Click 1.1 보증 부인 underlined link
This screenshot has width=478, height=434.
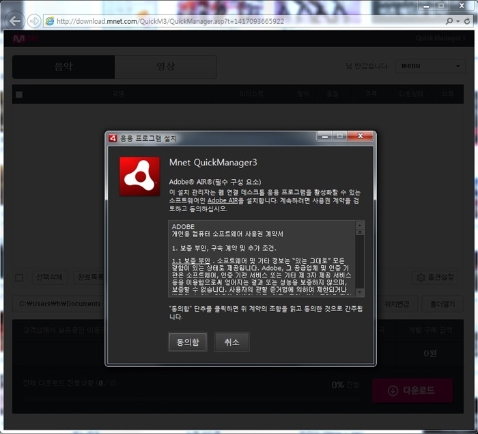point(191,260)
